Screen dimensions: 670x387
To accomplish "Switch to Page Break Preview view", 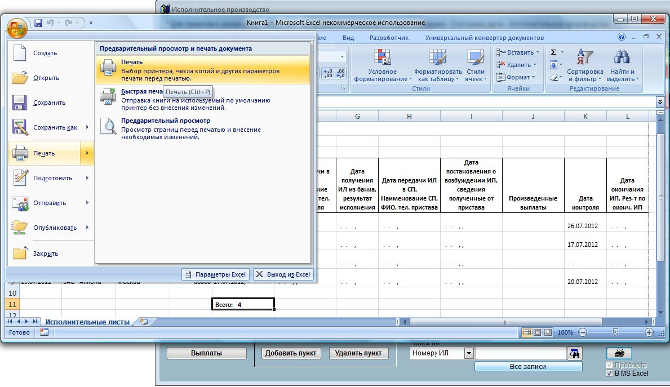I will point(547,332).
